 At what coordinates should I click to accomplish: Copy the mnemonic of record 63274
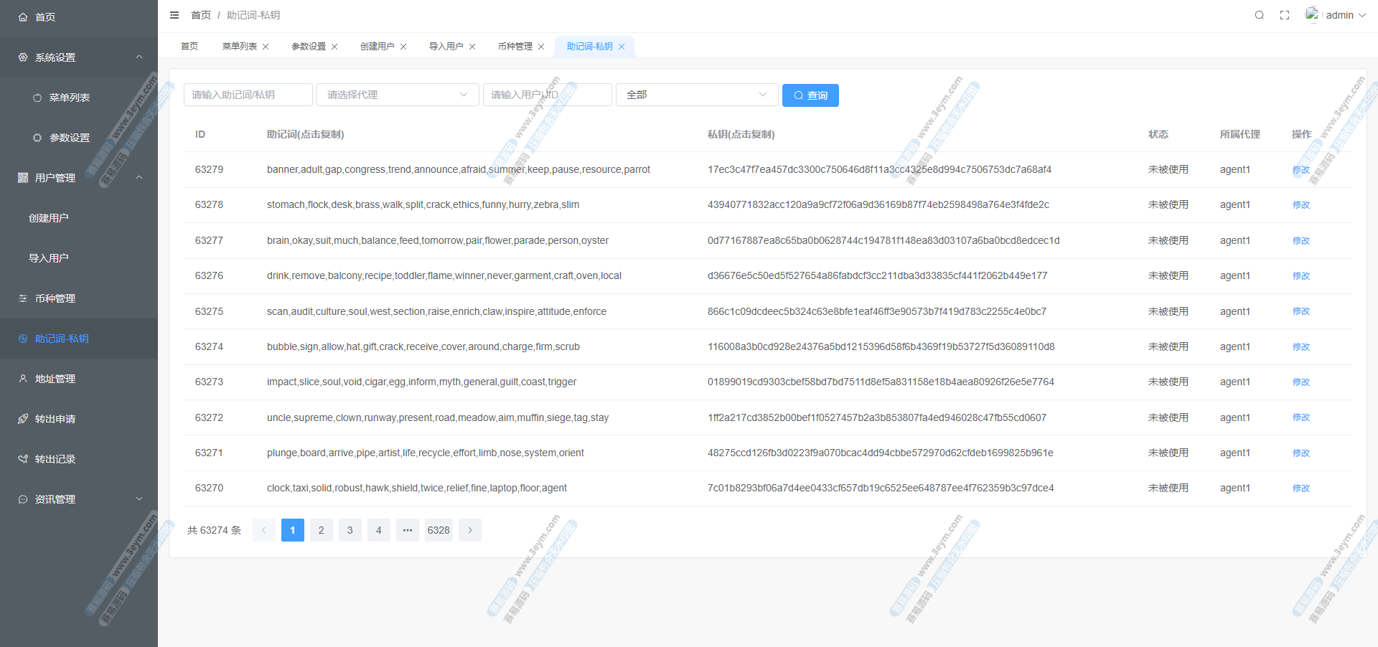coord(423,346)
